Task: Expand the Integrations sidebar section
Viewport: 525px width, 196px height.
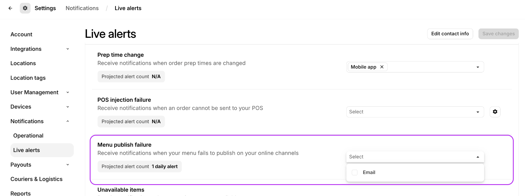Action: pyautogui.click(x=68, y=49)
